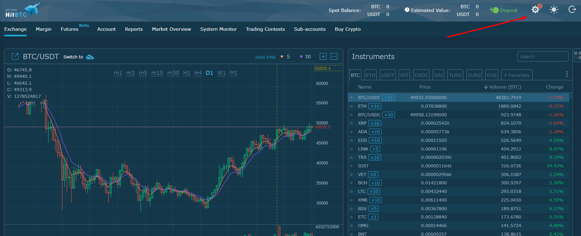This screenshot has width=581, height=236.
Task: Click the logout icon
Action: tap(572, 10)
